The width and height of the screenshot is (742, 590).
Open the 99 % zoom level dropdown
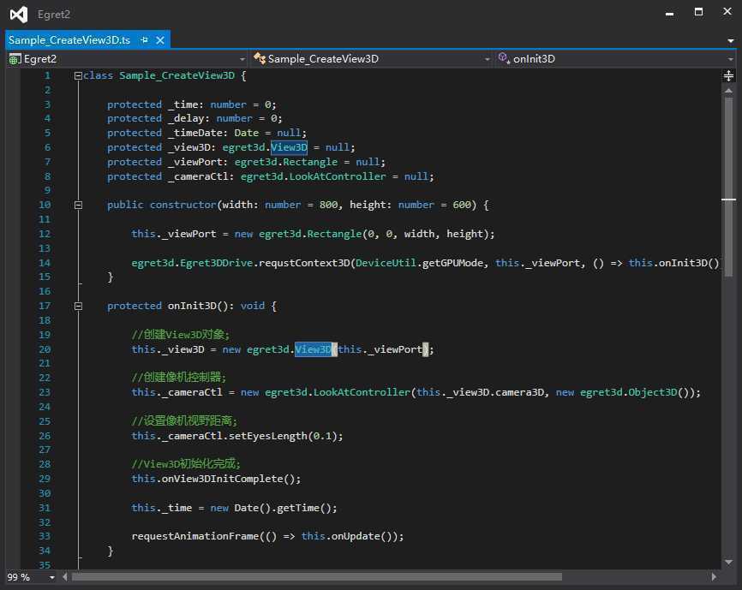(52, 577)
